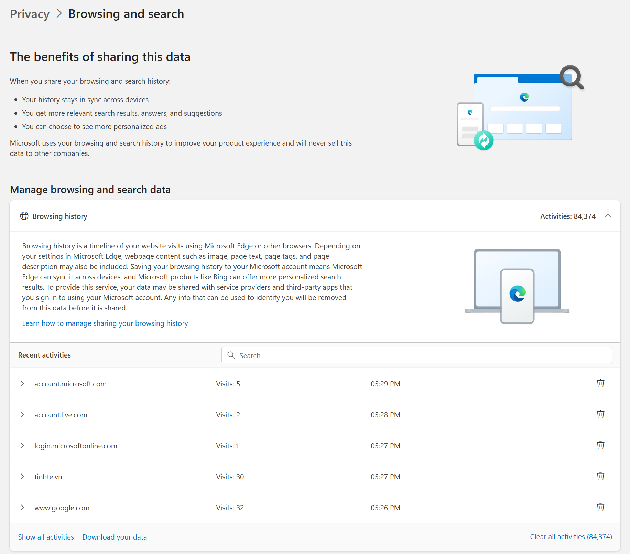Screen dimensions: 630x554
Task: Delete account.live.com history with trash icon
Action: pyautogui.click(x=600, y=414)
